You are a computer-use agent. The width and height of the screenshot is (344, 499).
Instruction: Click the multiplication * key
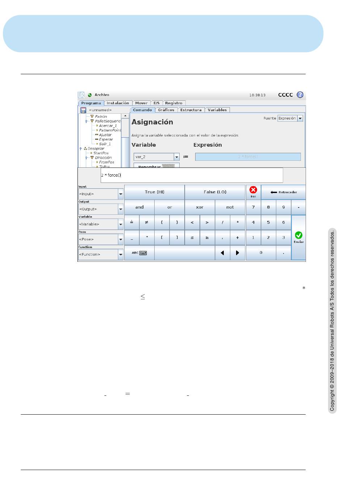(x=238, y=222)
